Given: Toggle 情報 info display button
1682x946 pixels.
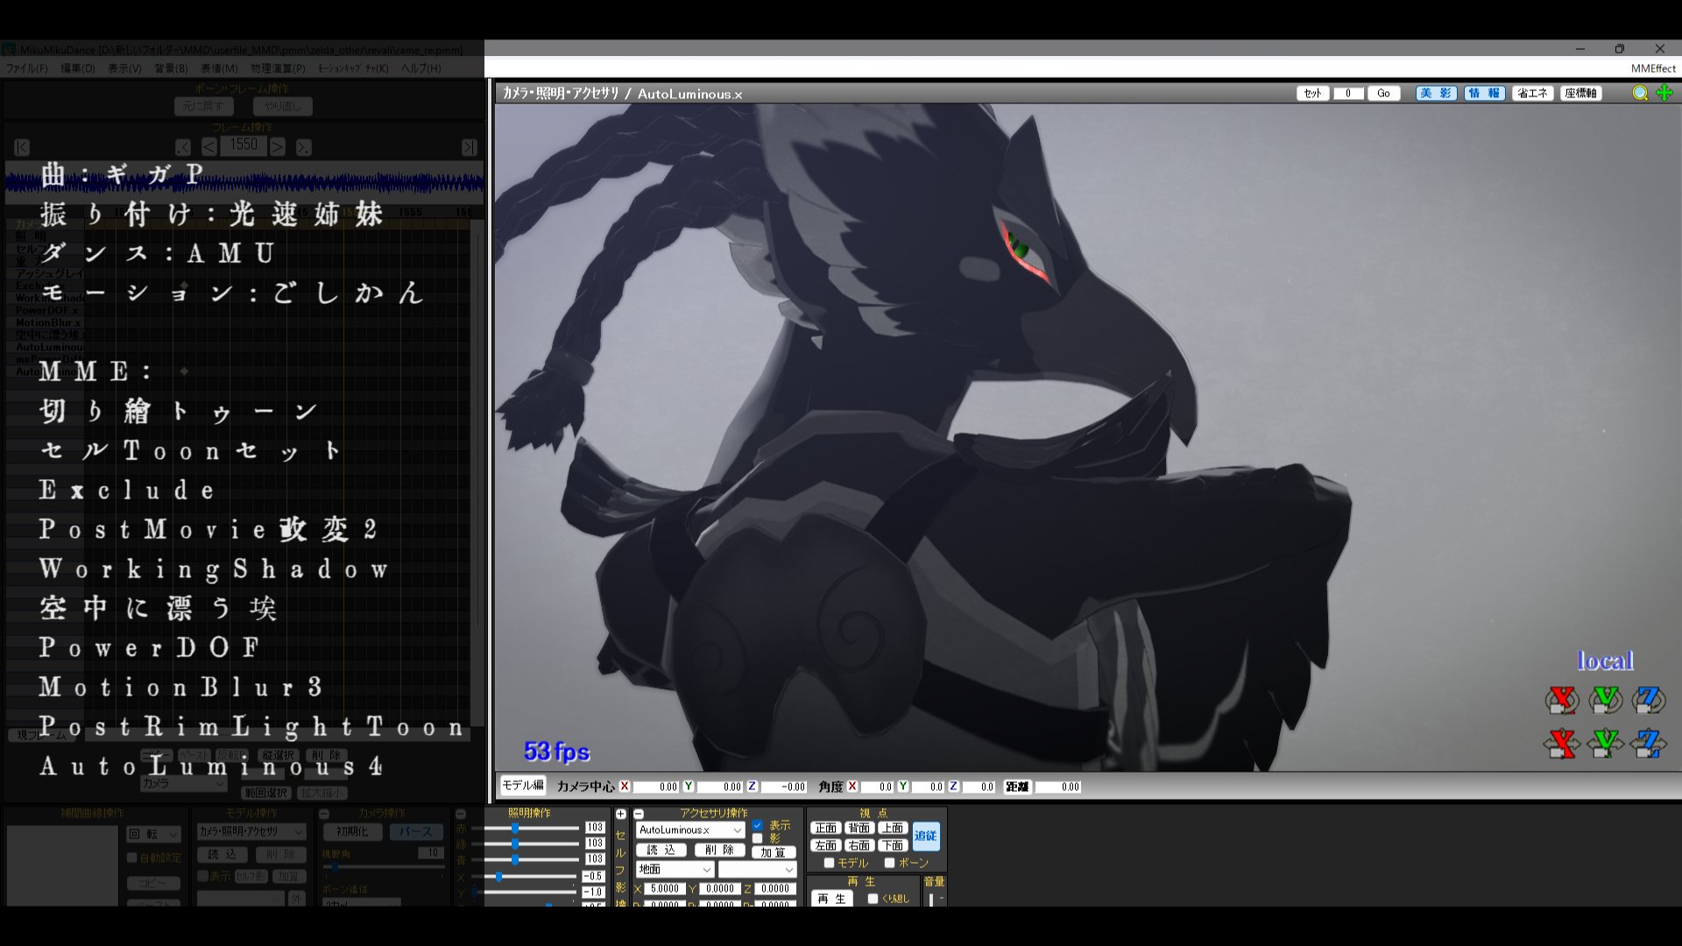Looking at the screenshot, I should [1484, 93].
